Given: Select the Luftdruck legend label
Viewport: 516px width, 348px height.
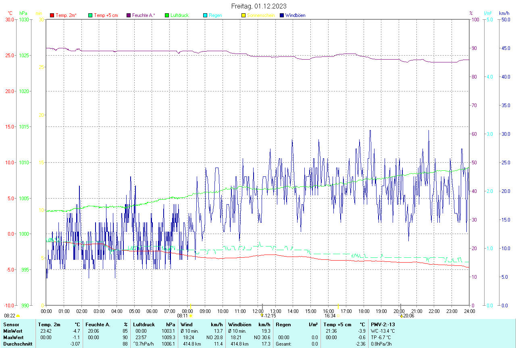Looking at the screenshot, I should 180,15.
